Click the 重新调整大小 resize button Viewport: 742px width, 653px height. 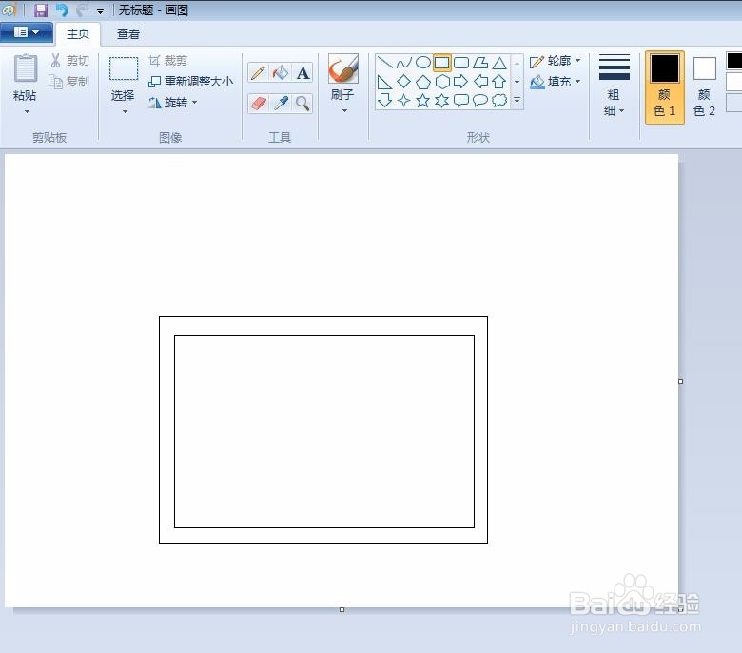190,82
